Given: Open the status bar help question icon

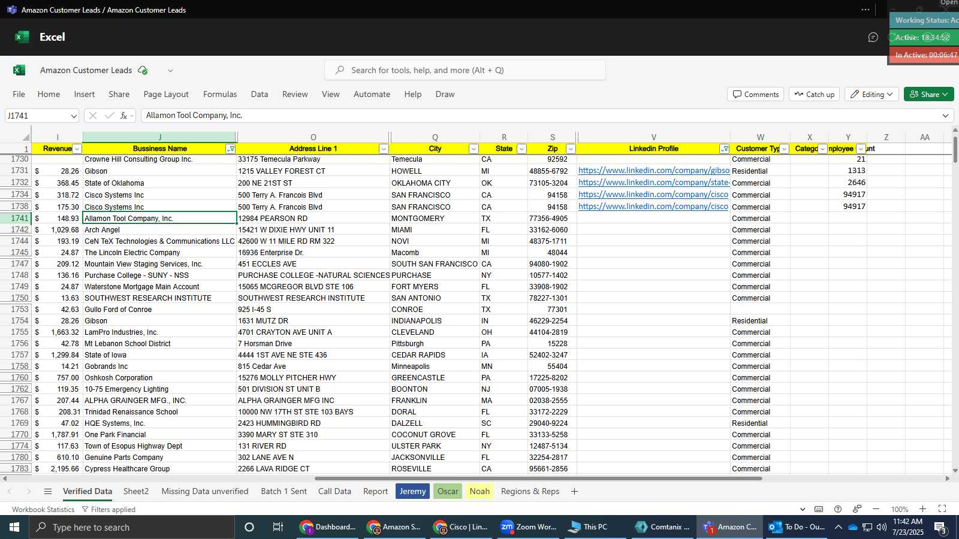Looking at the screenshot, I should pyautogui.click(x=838, y=509).
